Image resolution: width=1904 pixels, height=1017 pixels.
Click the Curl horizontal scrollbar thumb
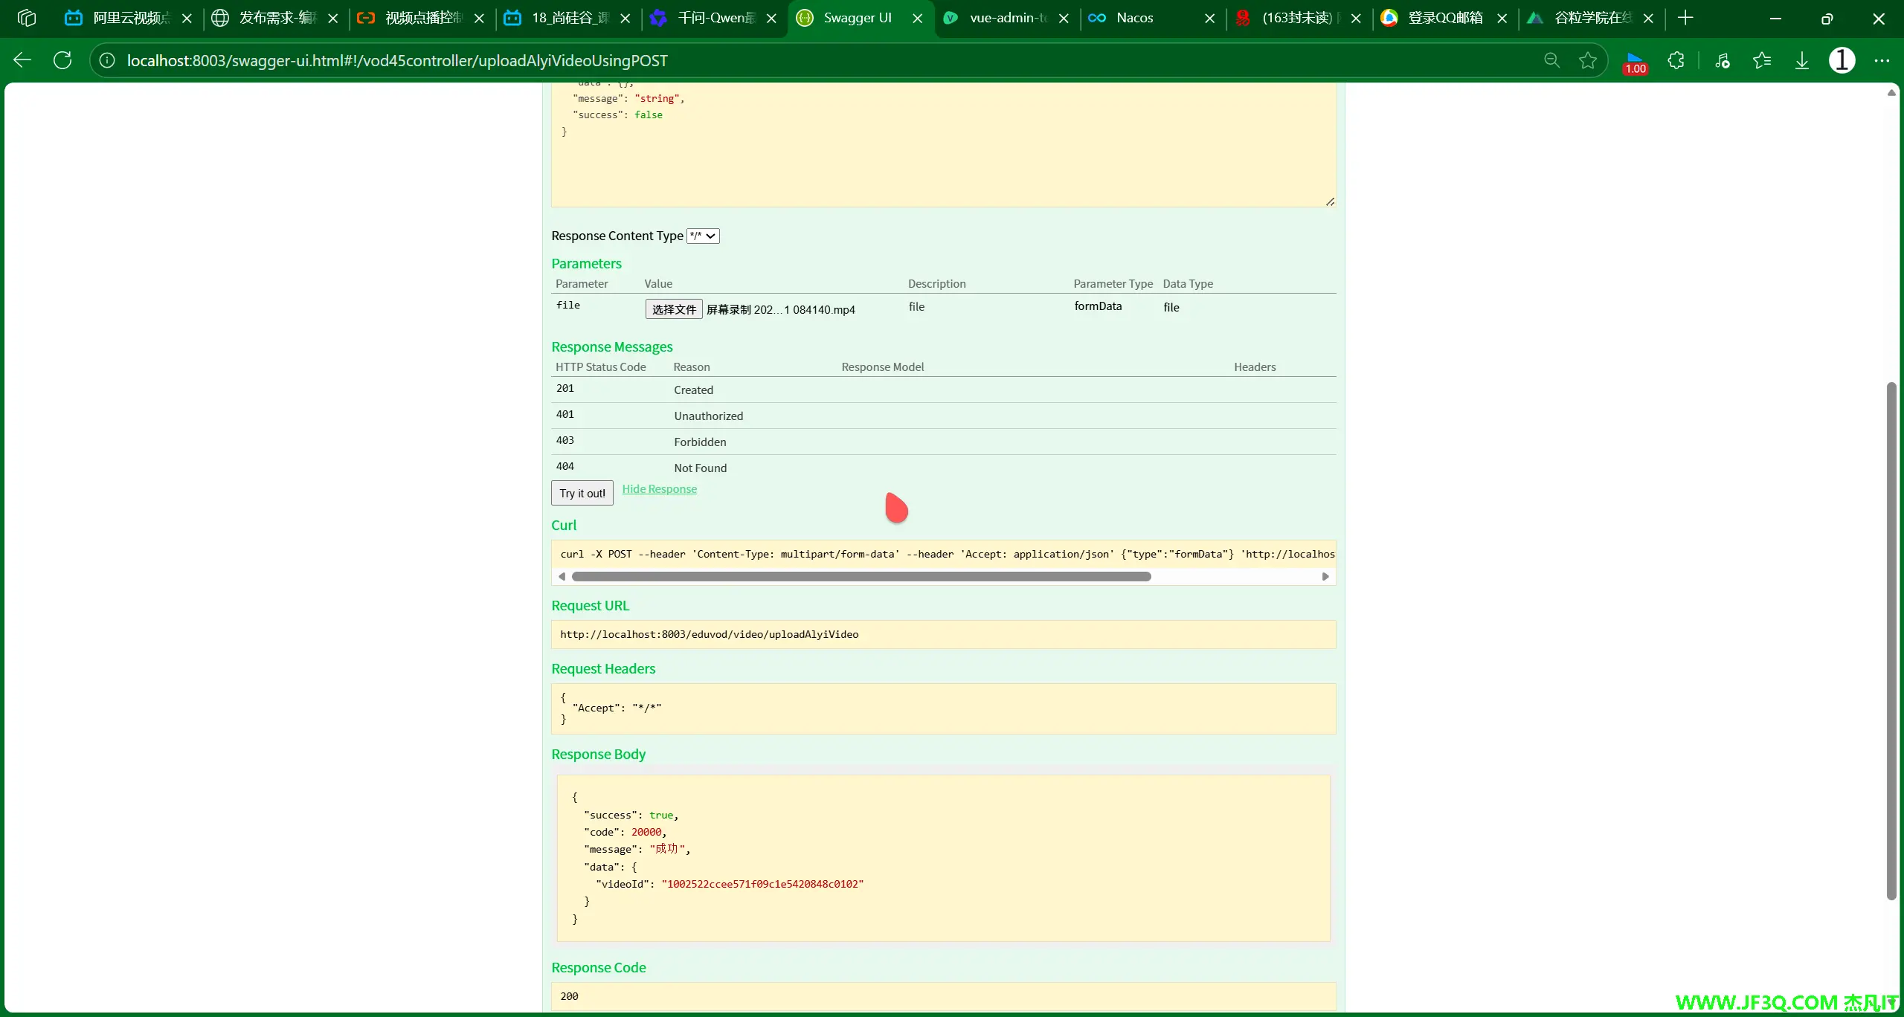click(x=861, y=577)
